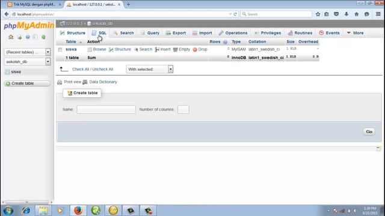Click the Rows help question icon
385x216 pixels.
tap(225, 42)
